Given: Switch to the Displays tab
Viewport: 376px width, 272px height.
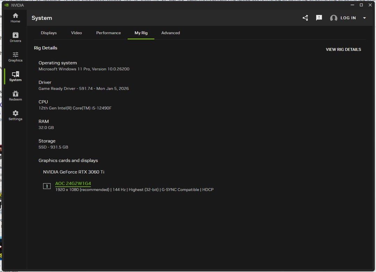Looking at the screenshot, I should (49, 33).
